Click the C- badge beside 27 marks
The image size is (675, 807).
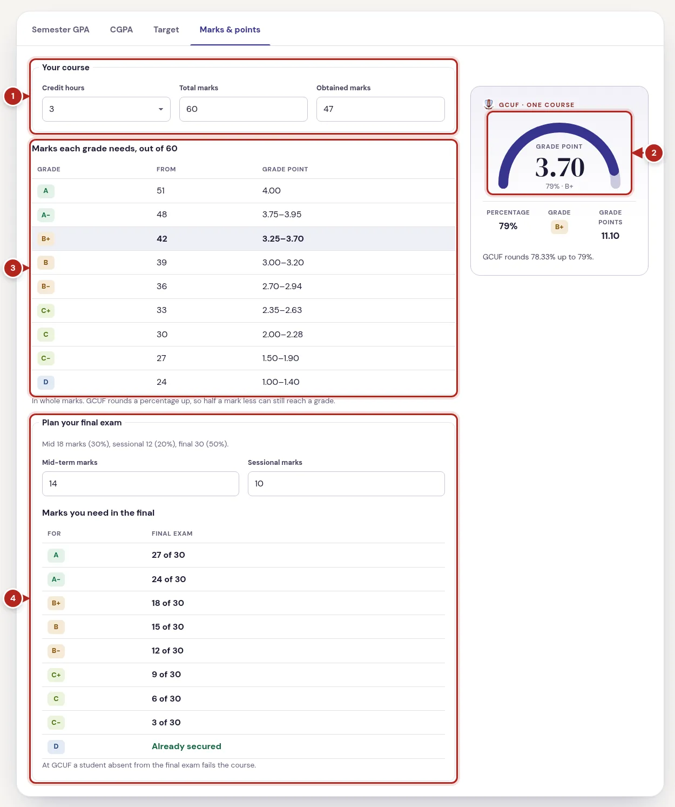pyautogui.click(x=46, y=358)
